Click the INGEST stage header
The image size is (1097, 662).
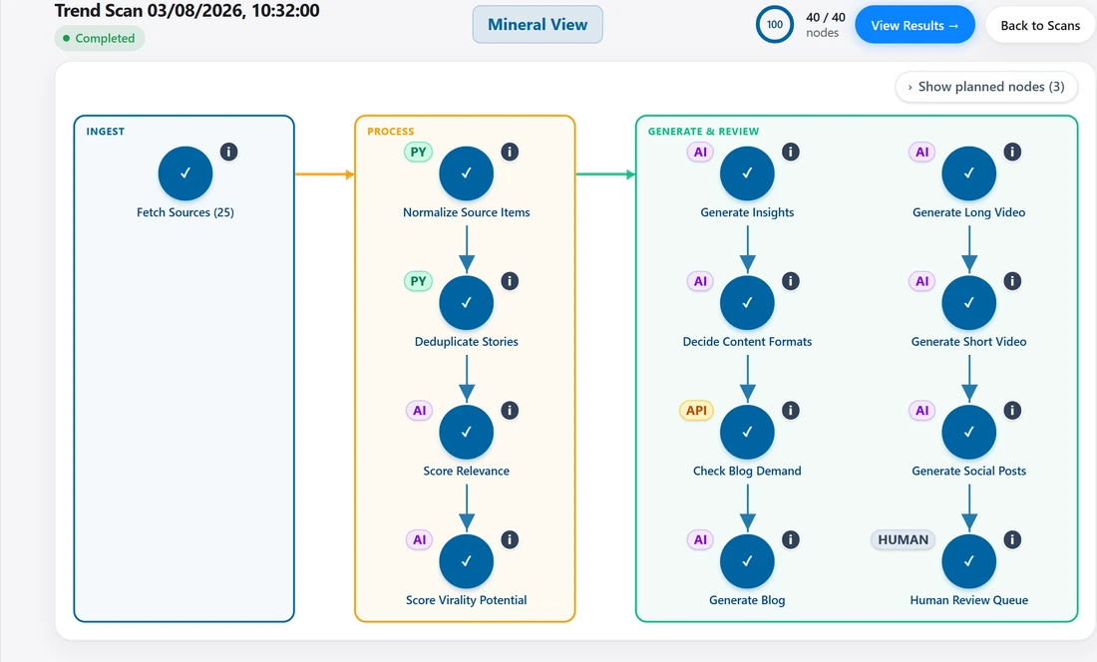tap(105, 132)
